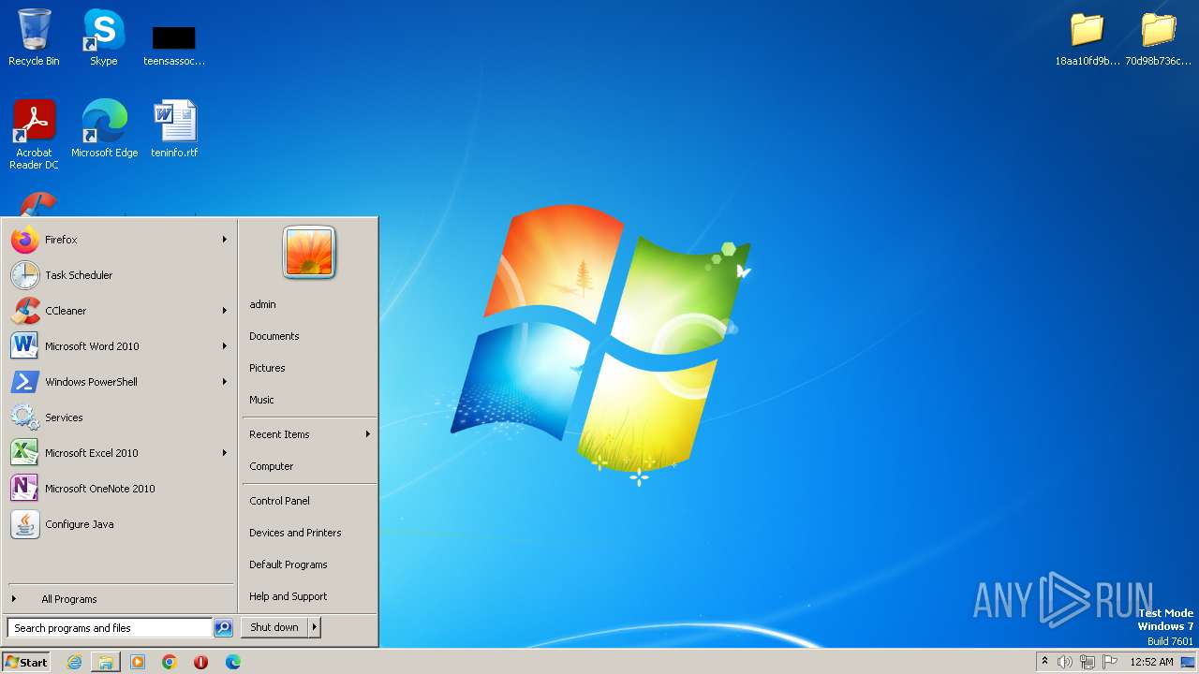Screen dimensions: 1199x674
Task: Click the volume speaker tray icon
Action: pos(1065,662)
